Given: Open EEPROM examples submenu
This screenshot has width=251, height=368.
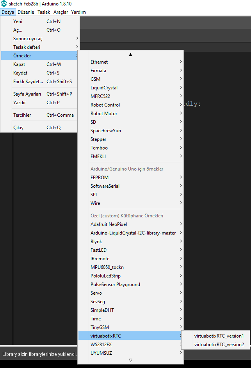Looking at the screenshot, I should tap(130, 178).
